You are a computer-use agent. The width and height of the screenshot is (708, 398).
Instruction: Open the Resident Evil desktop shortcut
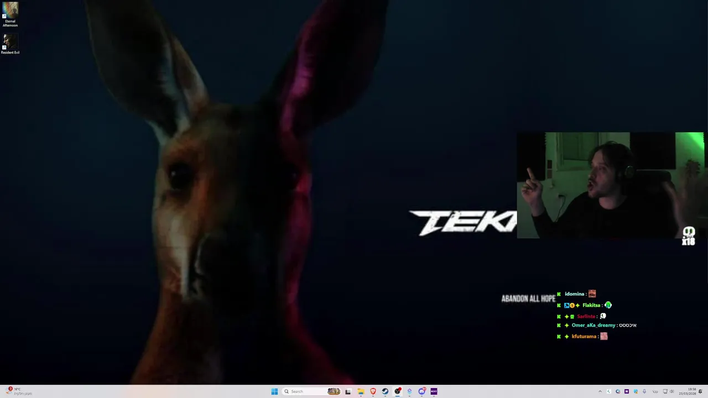(10, 44)
